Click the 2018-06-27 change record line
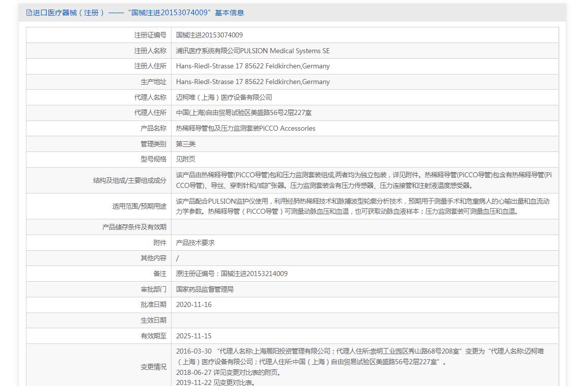This screenshot has height=386, width=574. click(228, 372)
